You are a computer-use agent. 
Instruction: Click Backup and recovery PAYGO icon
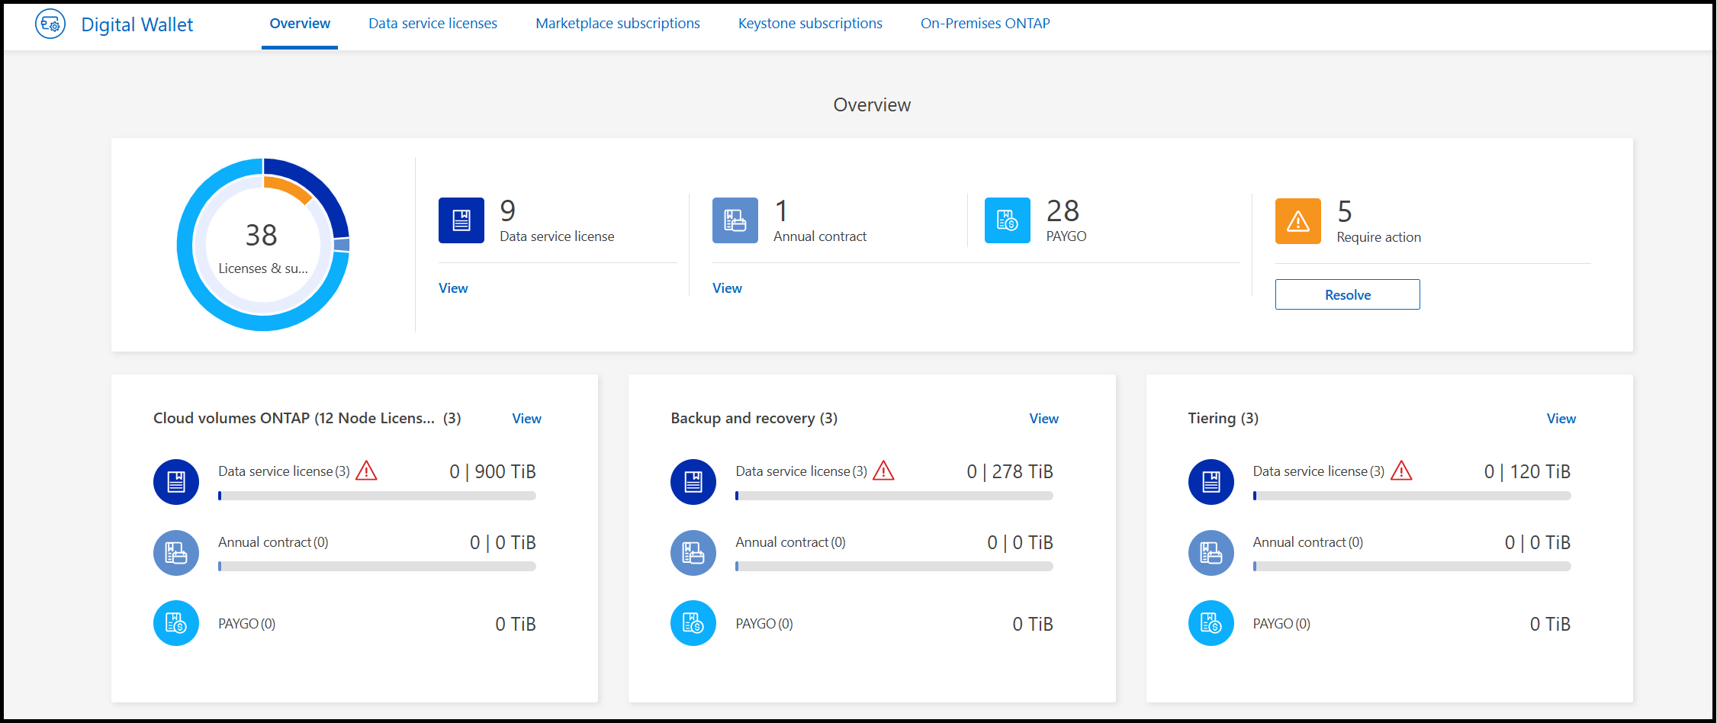point(693,624)
